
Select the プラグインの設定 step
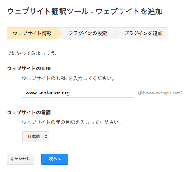[x=88, y=33]
